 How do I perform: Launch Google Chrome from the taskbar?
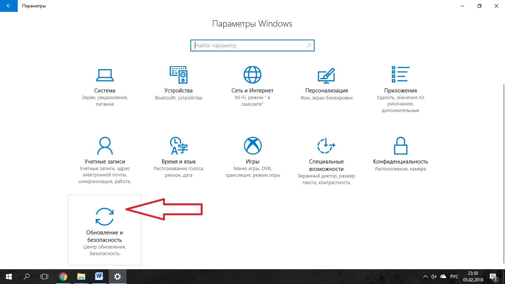pos(63,277)
